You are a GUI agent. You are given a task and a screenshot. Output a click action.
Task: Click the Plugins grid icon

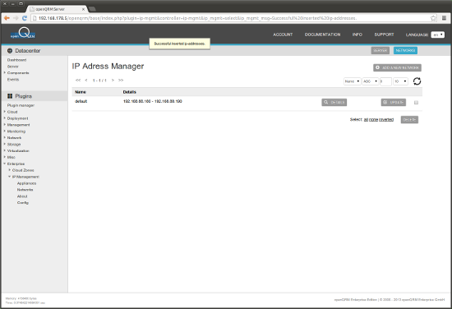pos(10,96)
